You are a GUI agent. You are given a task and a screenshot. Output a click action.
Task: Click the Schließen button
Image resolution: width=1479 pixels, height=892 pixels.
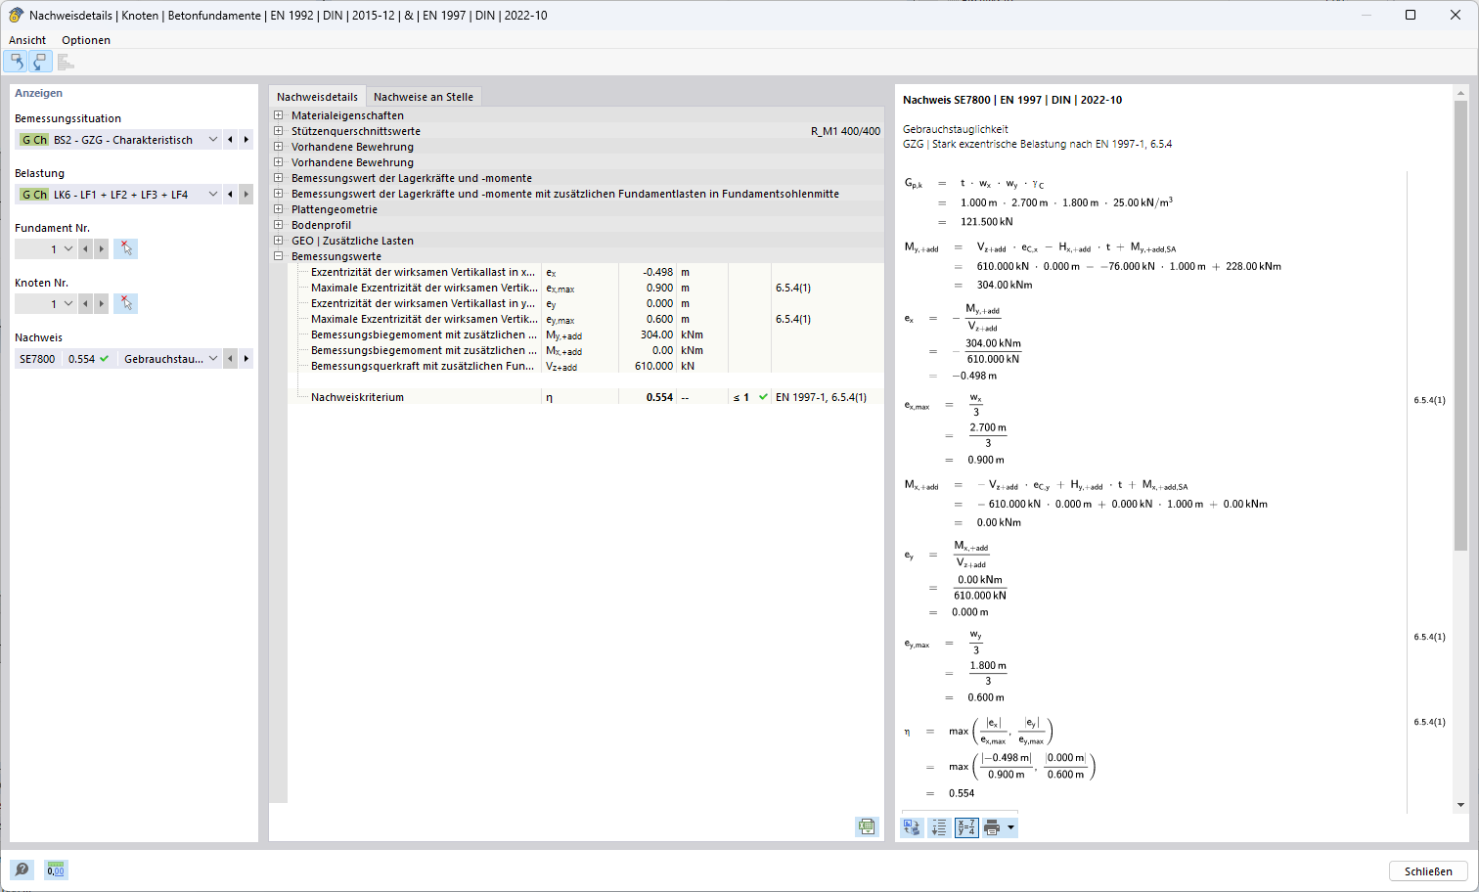[1428, 871]
